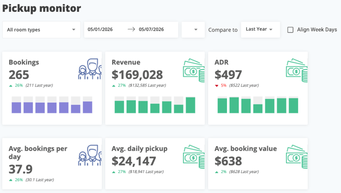
Task: Click the last purple bar in Bookings chart
Action: [x=88, y=107]
